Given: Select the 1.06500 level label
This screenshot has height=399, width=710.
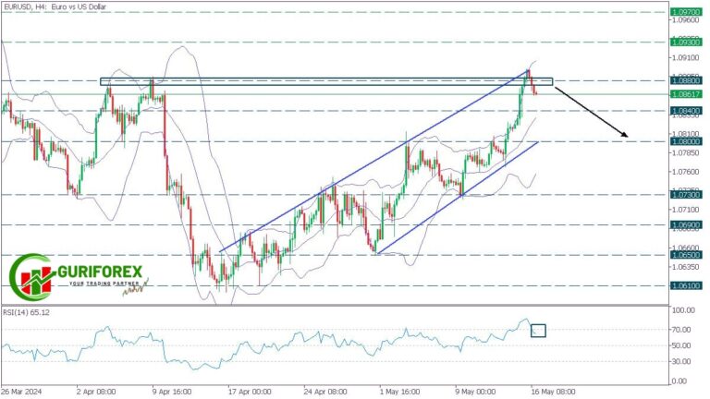Looking at the screenshot, I should click(x=686, y=255).
